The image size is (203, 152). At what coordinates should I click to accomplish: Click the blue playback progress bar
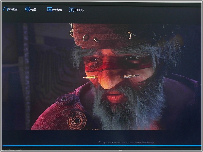(x=102, y=146)
